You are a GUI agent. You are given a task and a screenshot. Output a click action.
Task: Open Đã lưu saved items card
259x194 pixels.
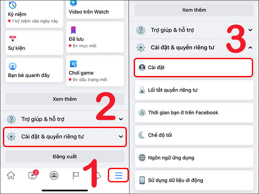point(95,37)
